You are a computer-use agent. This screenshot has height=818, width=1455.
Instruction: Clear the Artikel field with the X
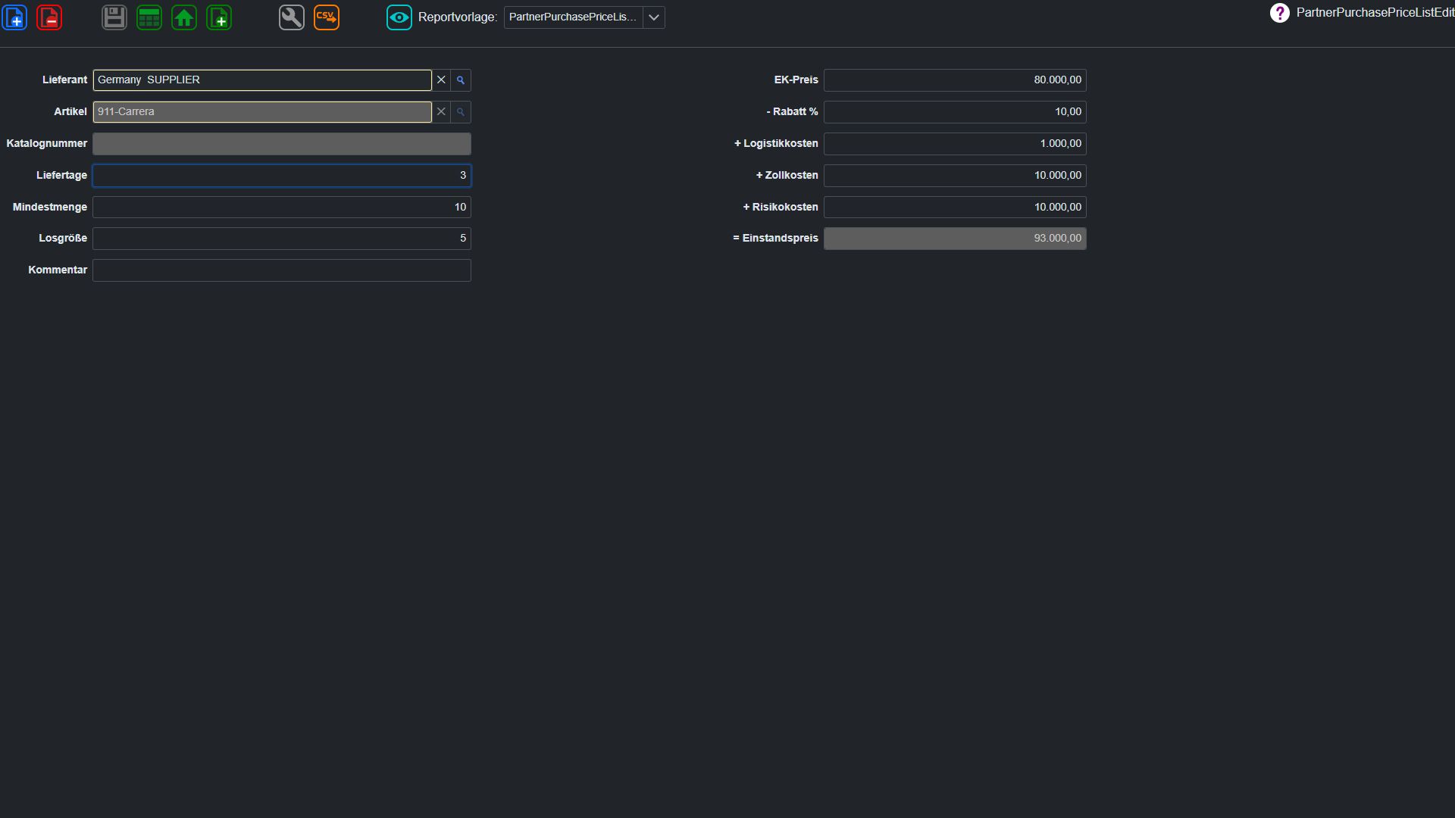tap(441, 112)
